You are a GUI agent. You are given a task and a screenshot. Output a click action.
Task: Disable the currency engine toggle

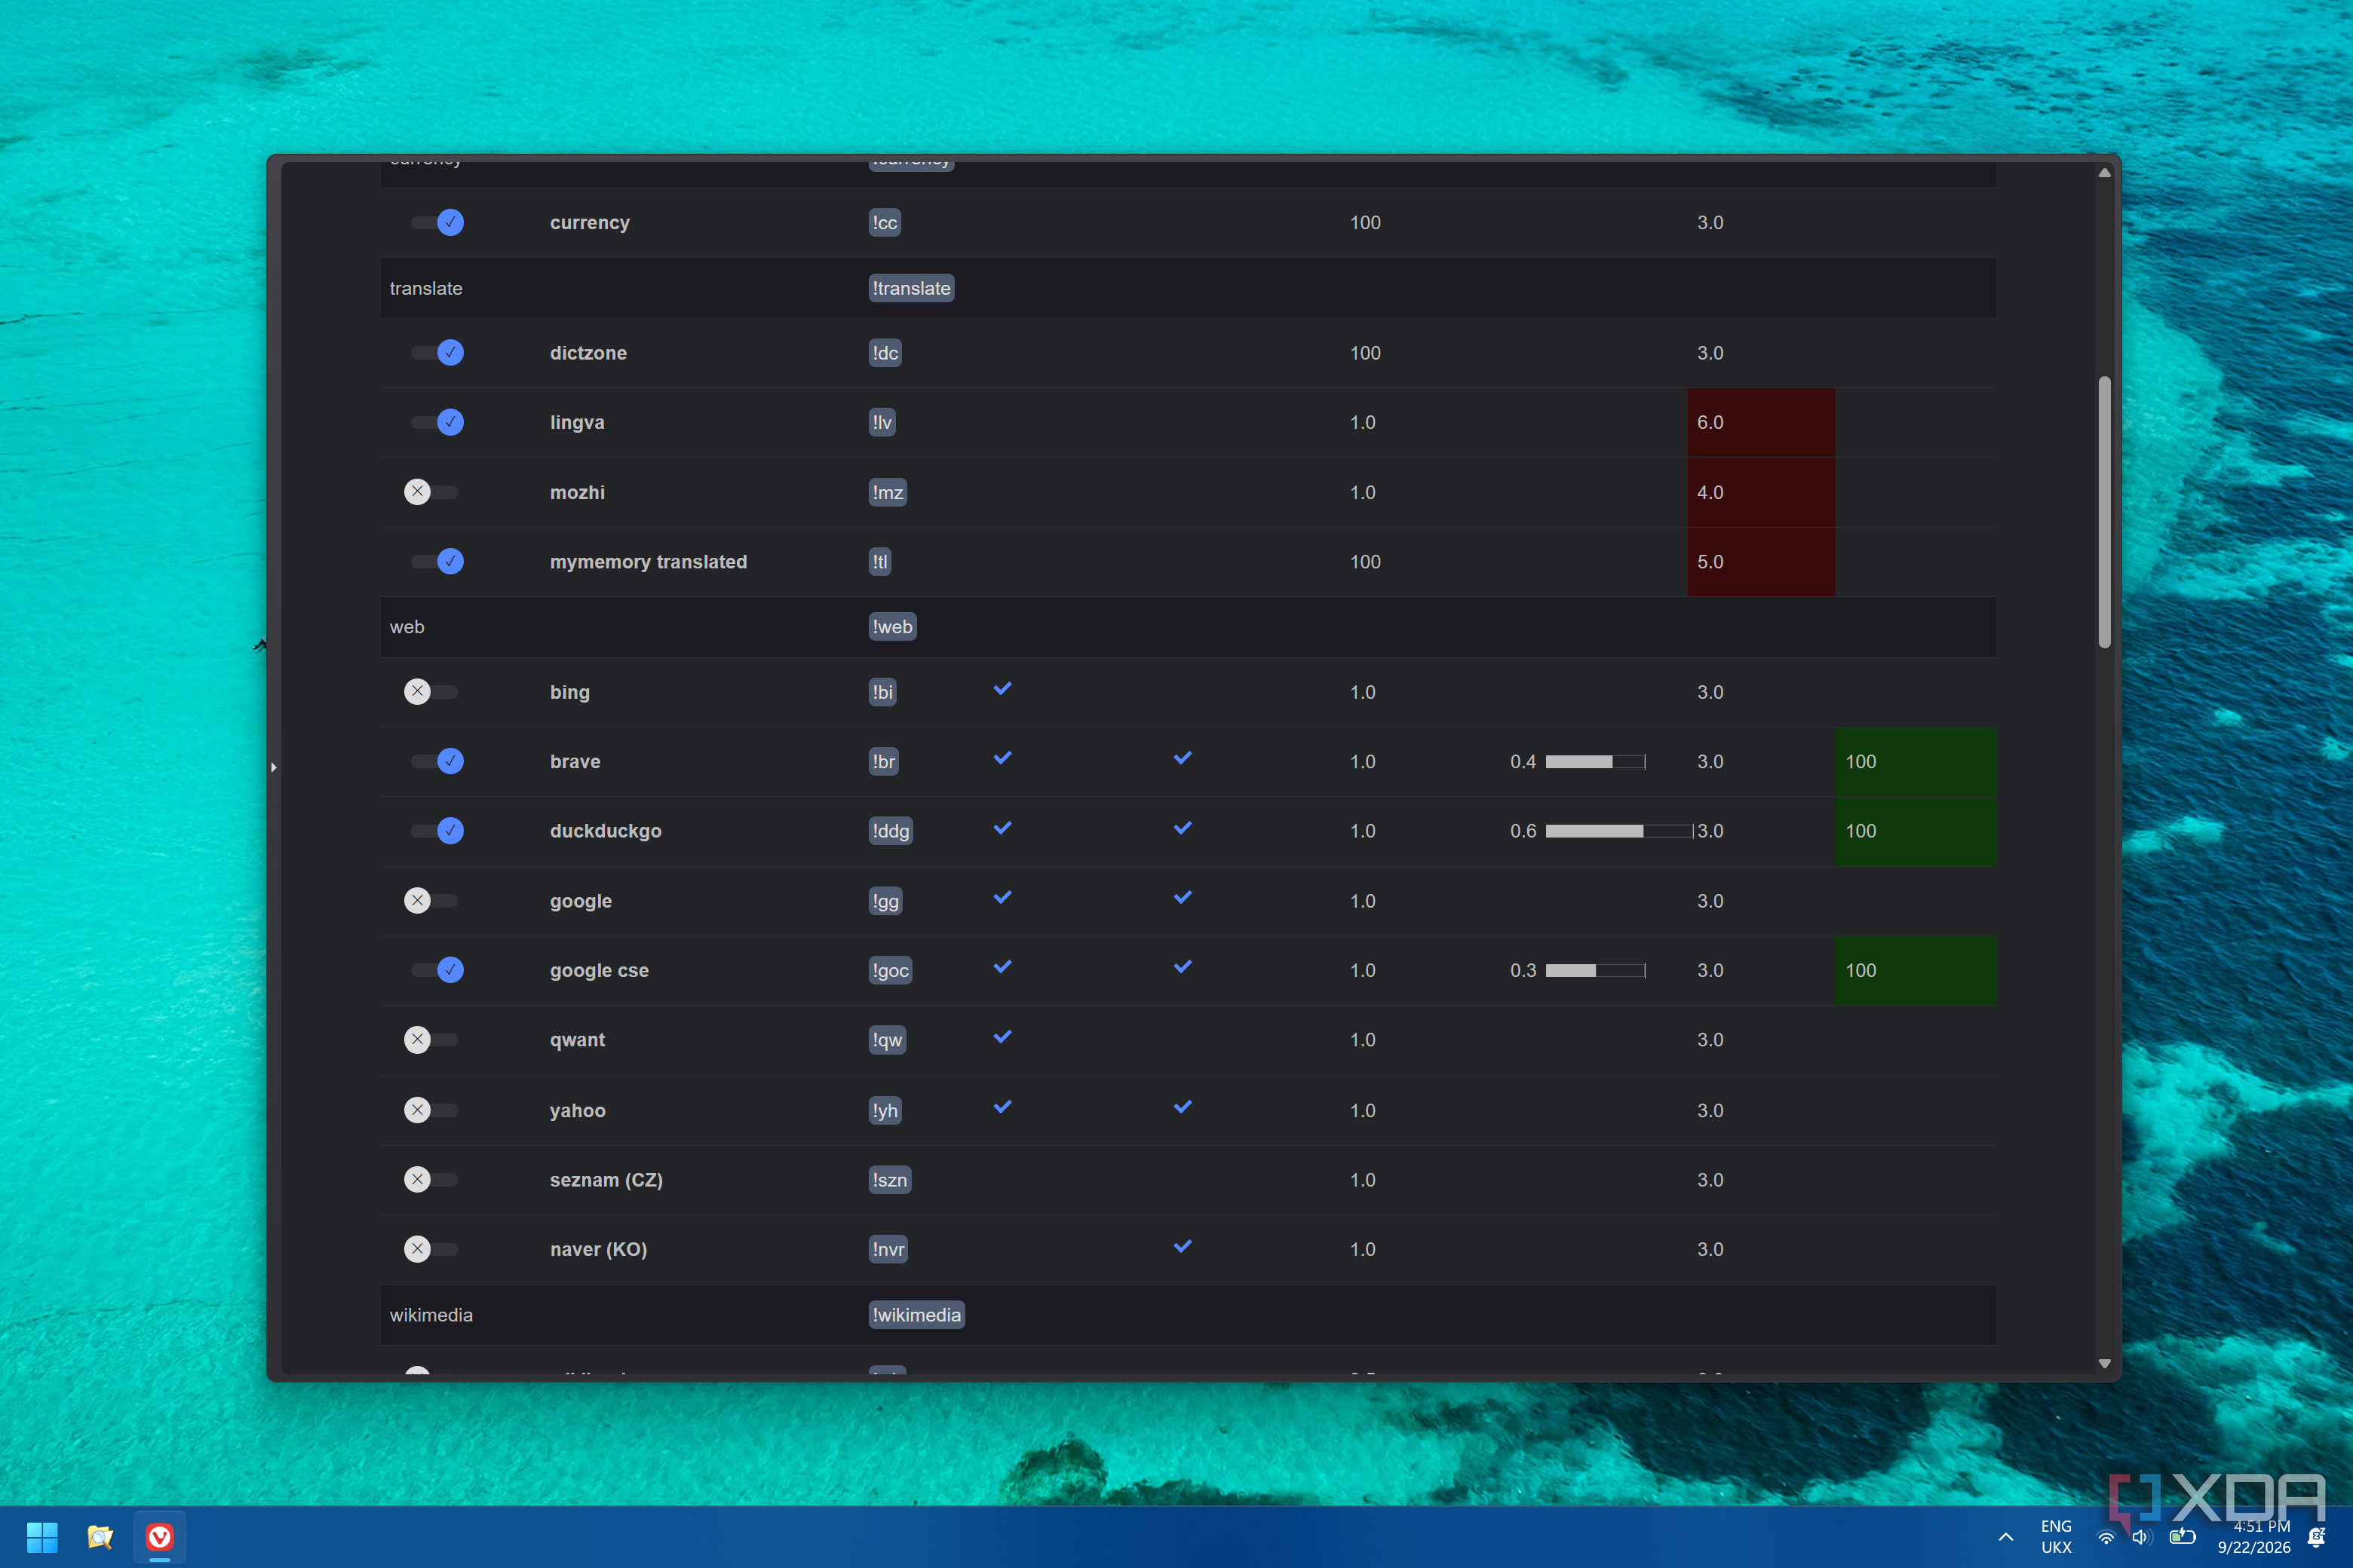point(437,222)
